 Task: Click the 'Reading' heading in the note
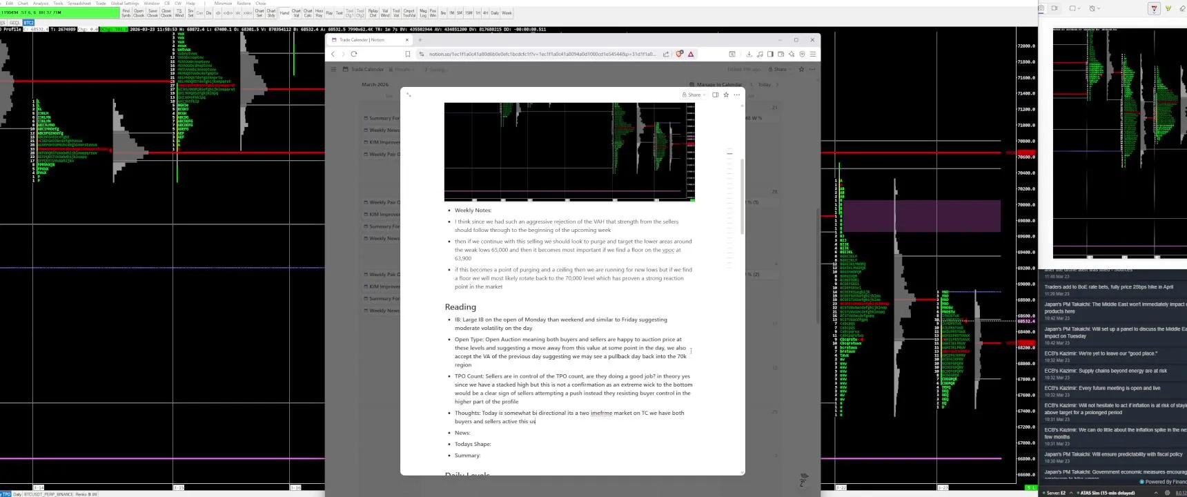pyautogui.click(x=460, y=306)
